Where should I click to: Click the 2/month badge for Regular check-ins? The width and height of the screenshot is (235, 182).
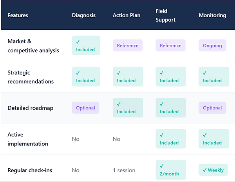[170, 170]
